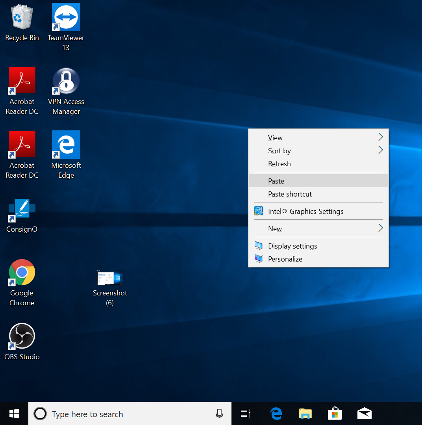Select the OBS Studio desktop shortcut
Screen dimensions: 422x425
point(22,341)
